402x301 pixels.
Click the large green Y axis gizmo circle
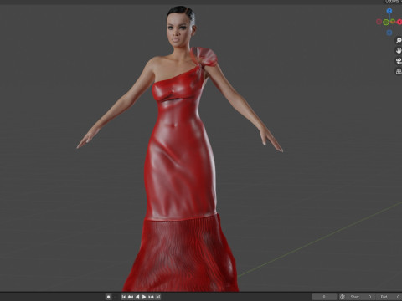[386, 22]
